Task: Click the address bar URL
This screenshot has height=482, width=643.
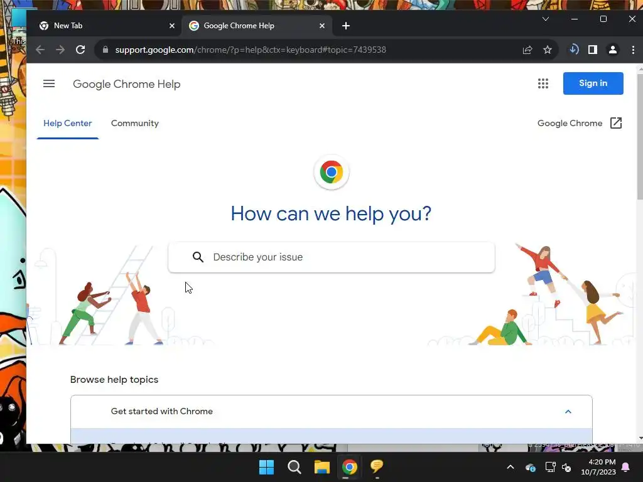Action: (x=251, y=50)
